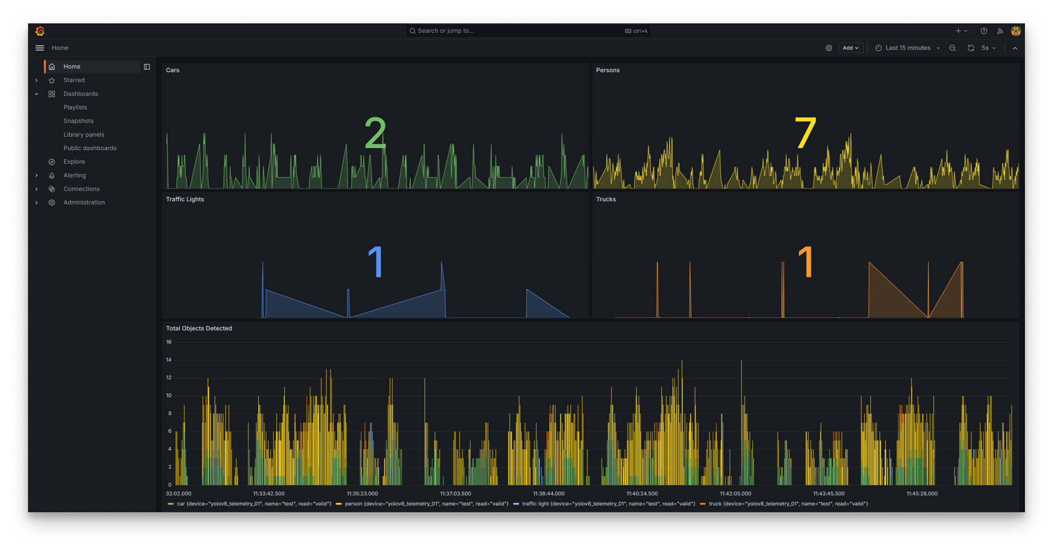Screen dimensions: 1053x546
Task: Select Snapshots in the sidebar
Action: pyautogui.click(x=78, y=121)
